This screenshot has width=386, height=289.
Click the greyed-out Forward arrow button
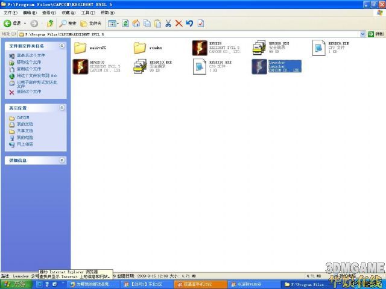(34, 23)
